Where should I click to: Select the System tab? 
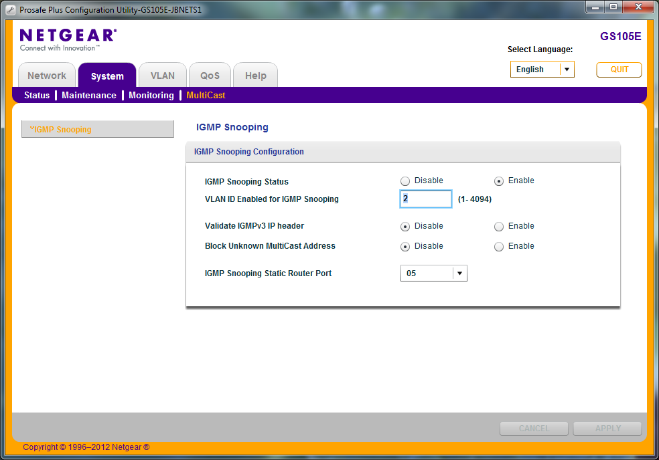click(107, 76)
